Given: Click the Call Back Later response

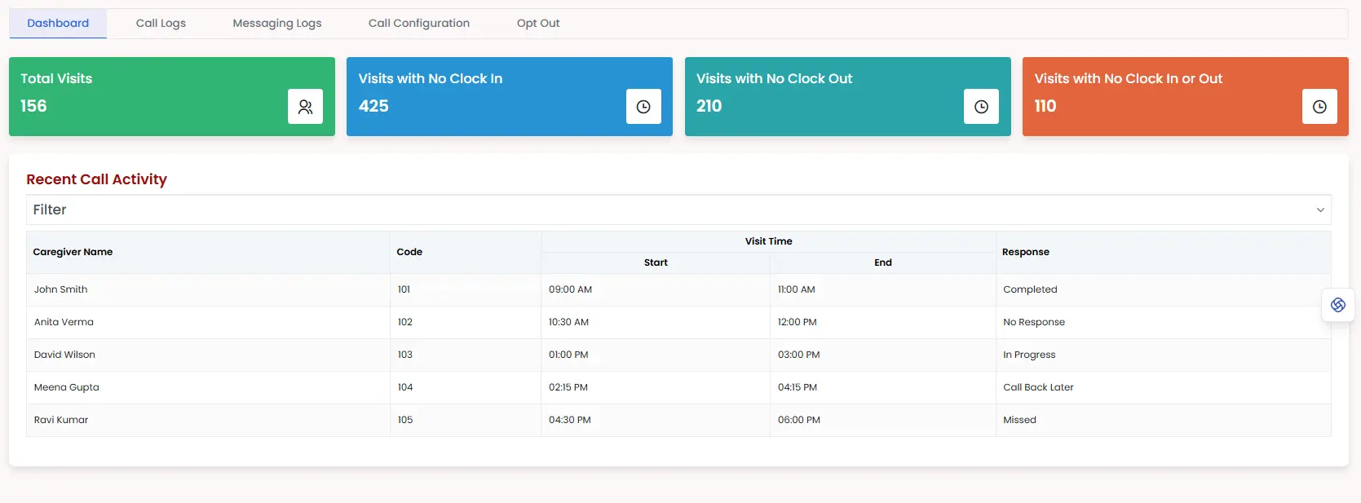Looking at the screenshot, I should (1038, 387).
